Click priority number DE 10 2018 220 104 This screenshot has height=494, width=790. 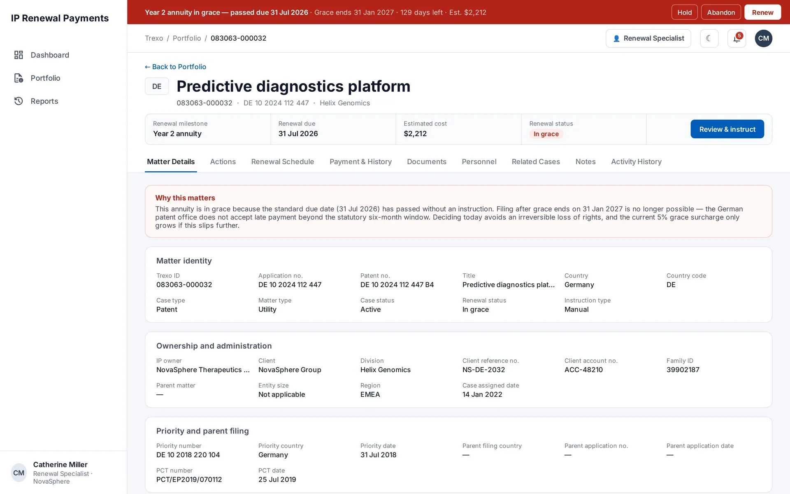[x=188, y=455]
